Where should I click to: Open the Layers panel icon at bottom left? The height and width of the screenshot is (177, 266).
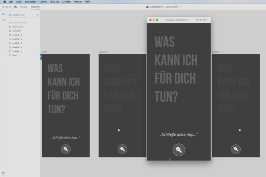coord(4,173)
